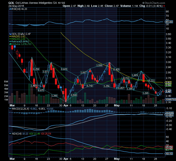Click the 3.571 retracement label
Image resolution: width=176 pixels, height=161 pixels.
[46, 72]
